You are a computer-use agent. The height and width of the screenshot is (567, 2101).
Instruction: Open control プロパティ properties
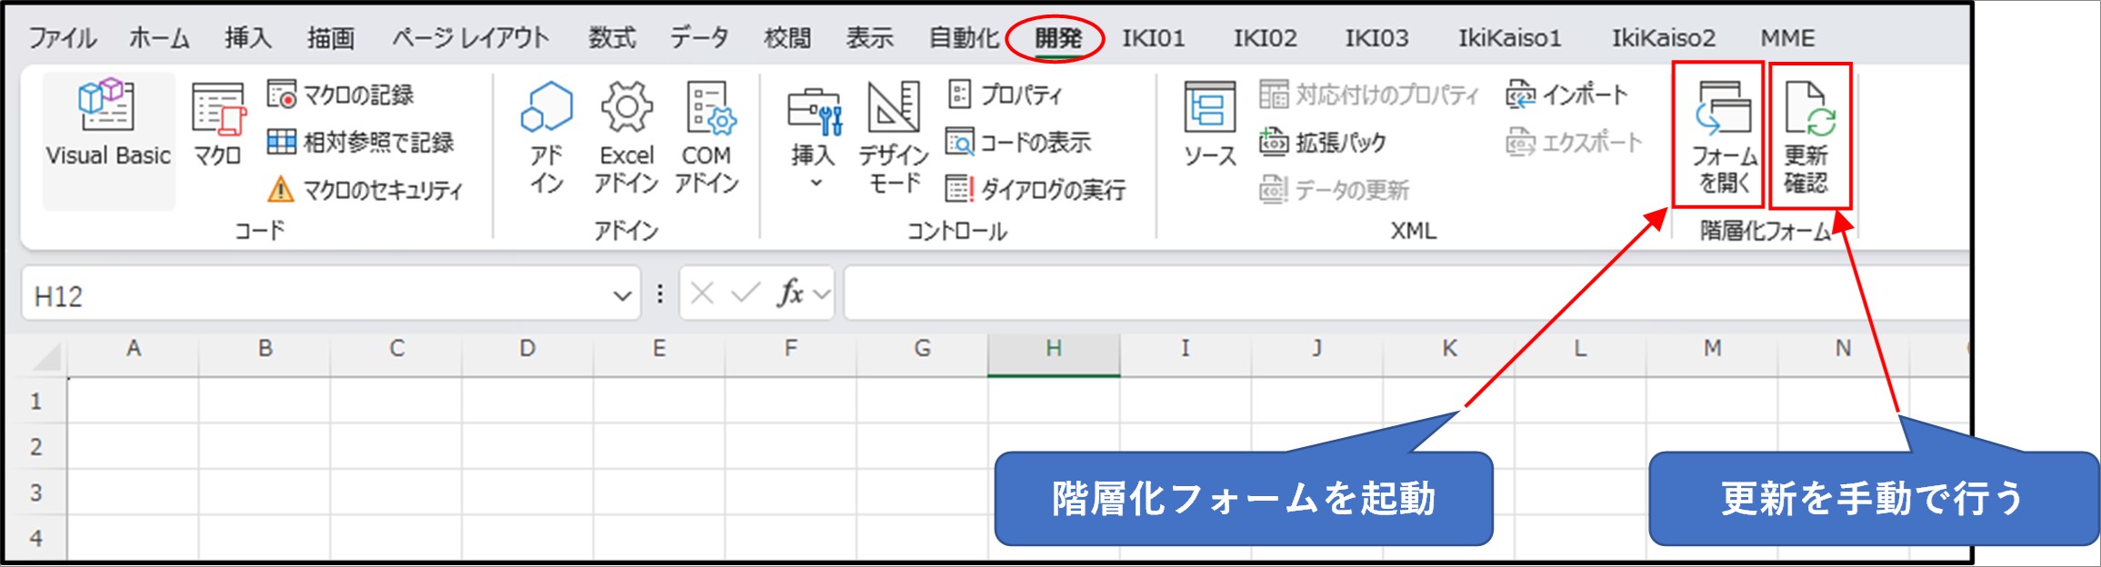click(x=1005, y=94)
